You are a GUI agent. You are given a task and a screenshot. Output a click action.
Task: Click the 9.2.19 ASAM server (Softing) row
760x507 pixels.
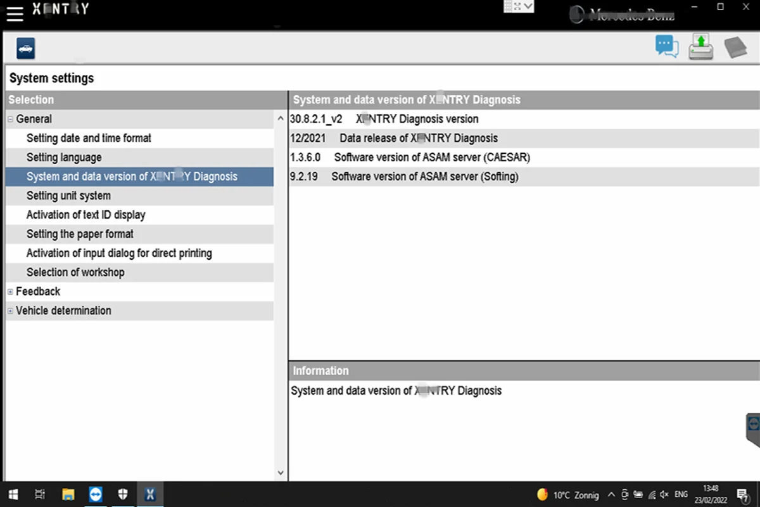(524, 177)
